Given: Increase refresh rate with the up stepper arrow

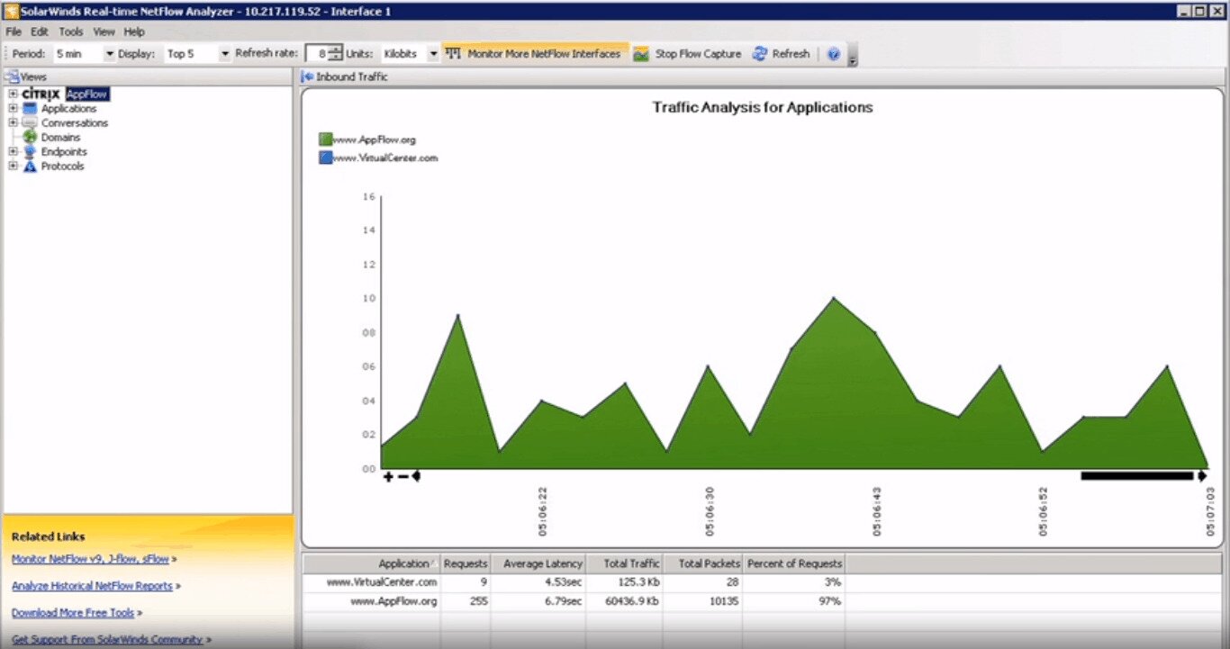Looking at the screenshot, I should [x=335, y=50].
